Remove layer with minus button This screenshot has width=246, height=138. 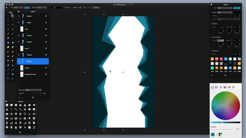coord(22,97)
